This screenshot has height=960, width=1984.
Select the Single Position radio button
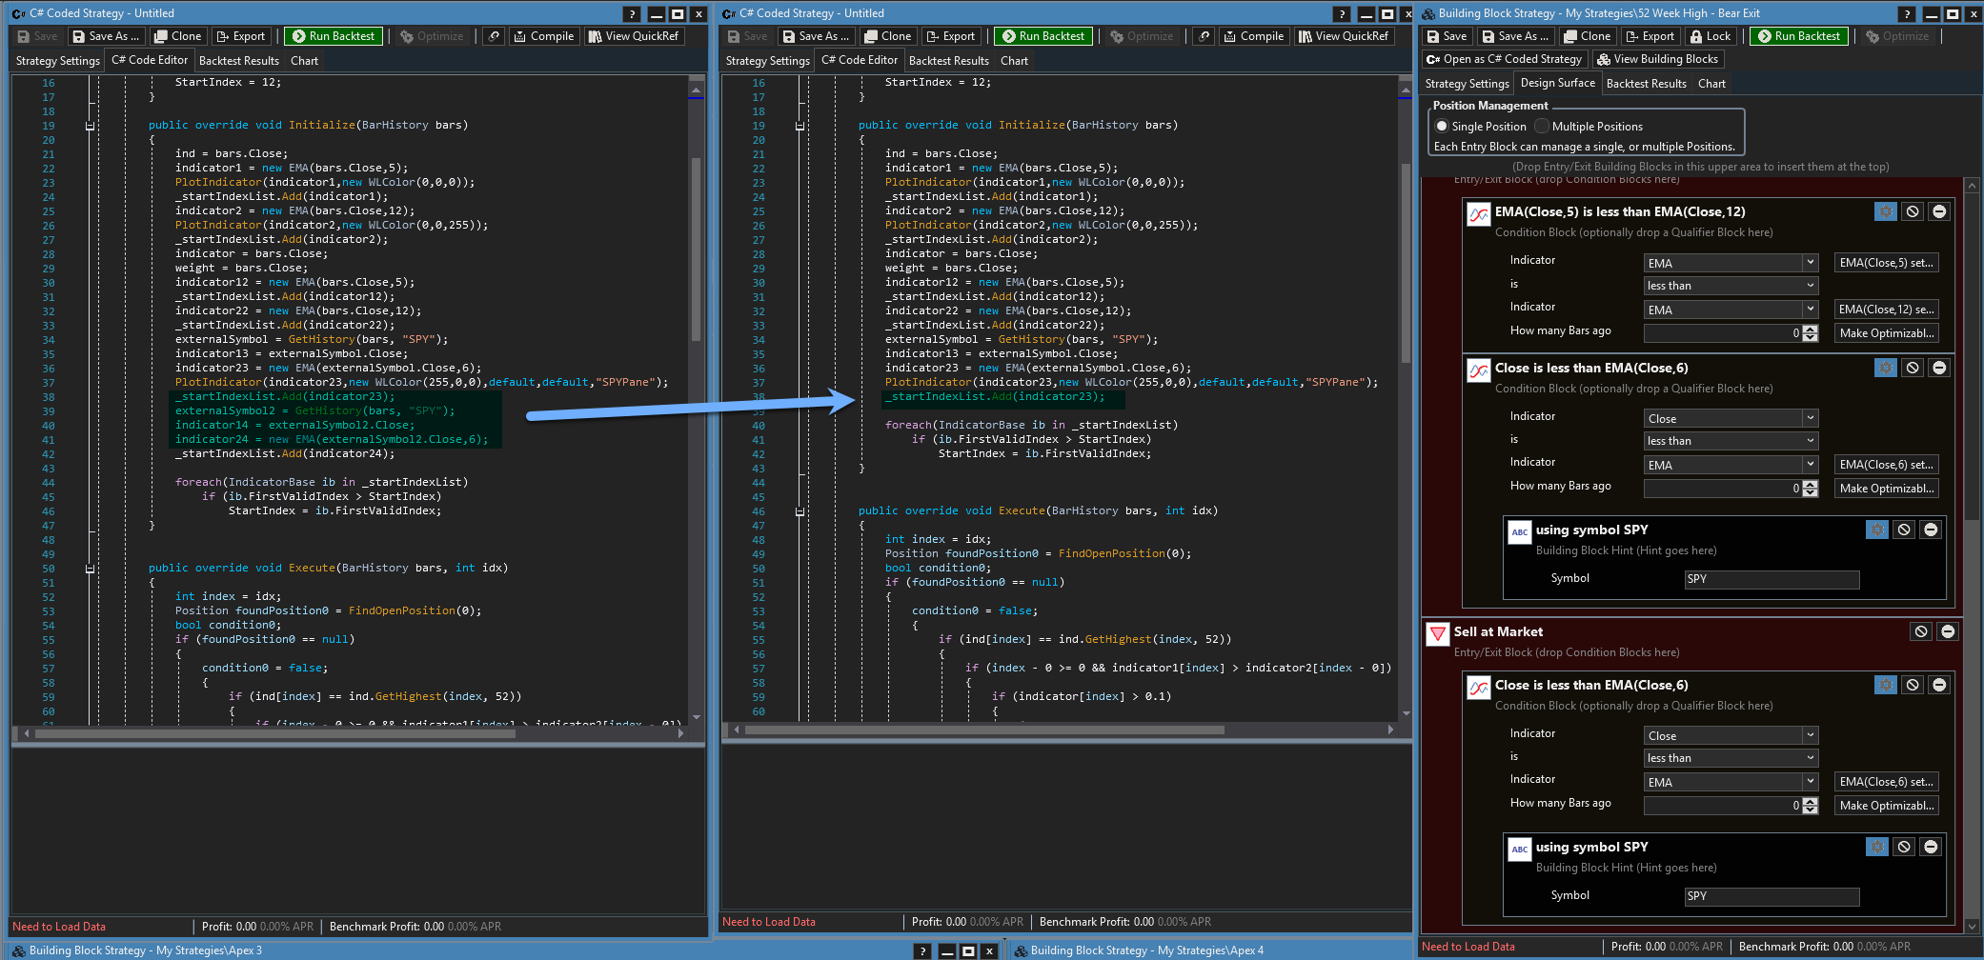click(1442, 127)
